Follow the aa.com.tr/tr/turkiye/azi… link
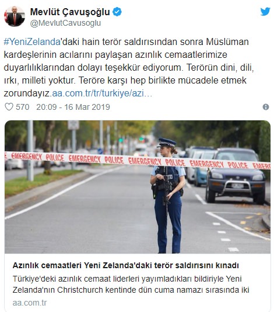The width and height of the screenshot is (274, 312). tap(102, 93)
